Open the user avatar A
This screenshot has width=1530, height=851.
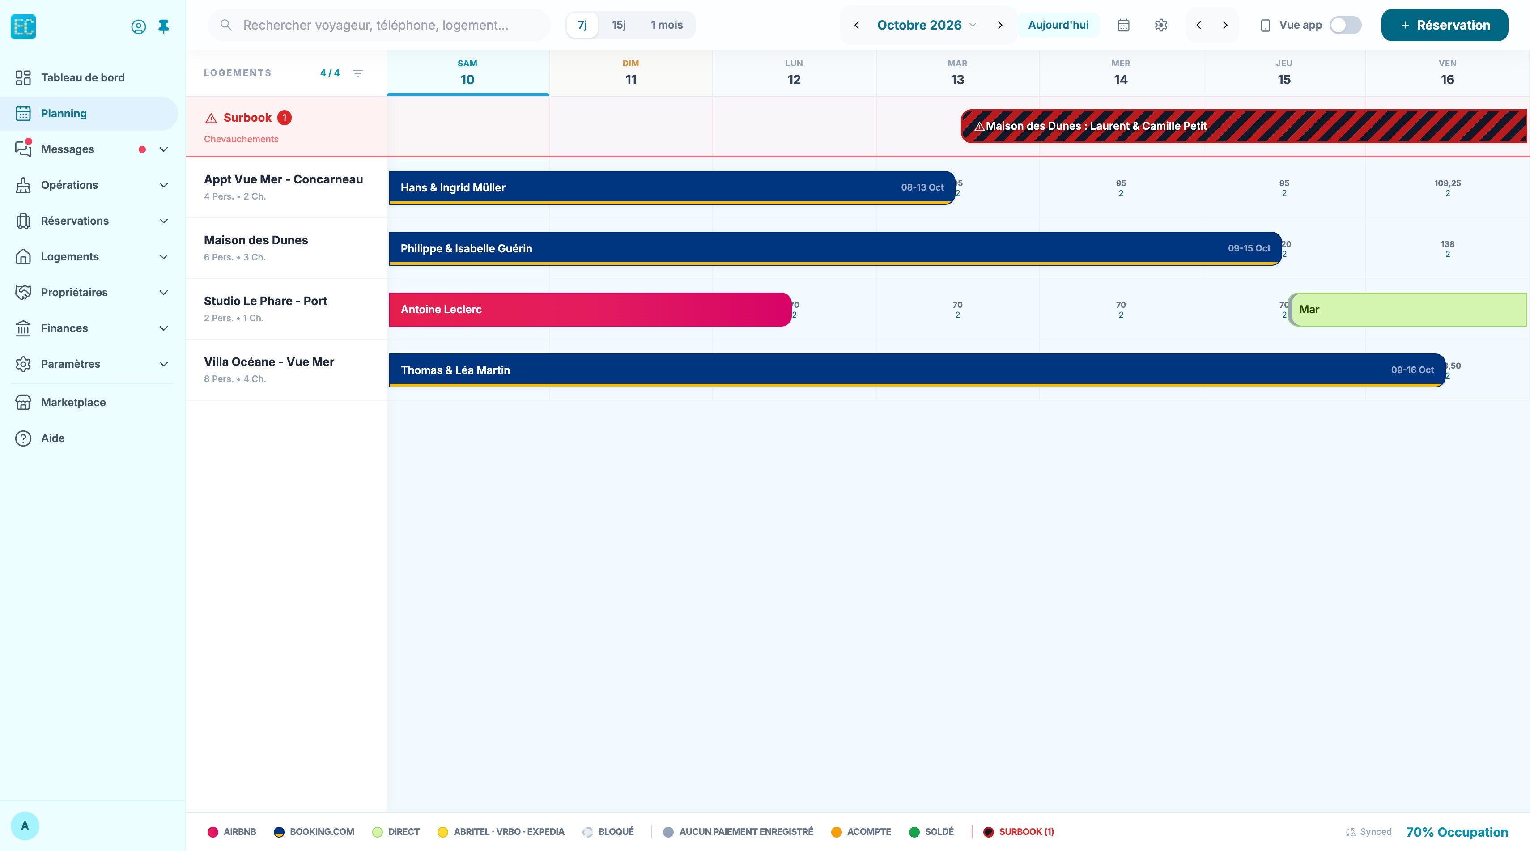(x=25, y=825)
